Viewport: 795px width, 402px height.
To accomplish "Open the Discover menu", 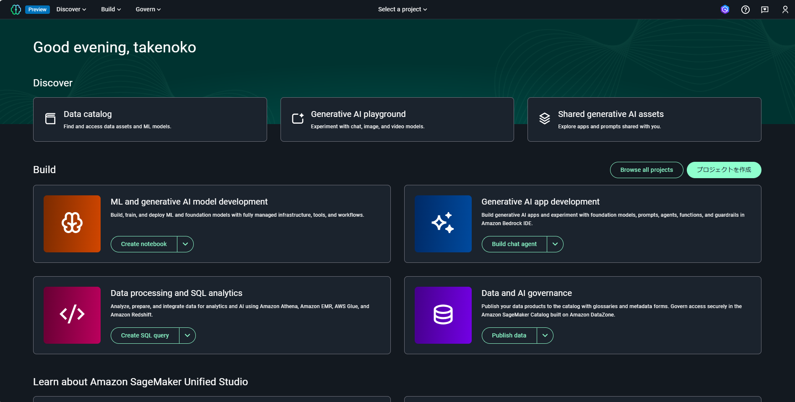I will pos(71,9).
